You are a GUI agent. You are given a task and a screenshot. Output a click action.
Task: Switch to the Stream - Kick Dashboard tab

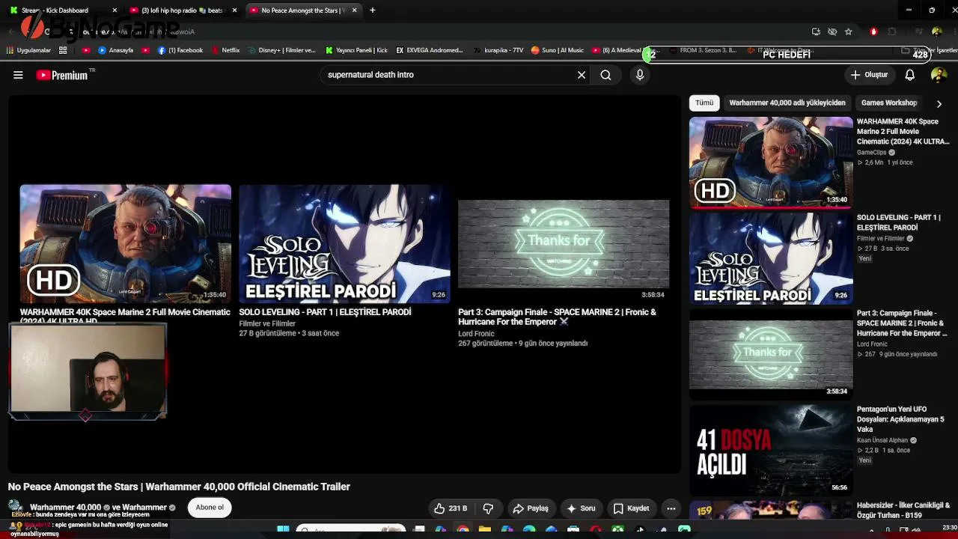pos(55,10)
